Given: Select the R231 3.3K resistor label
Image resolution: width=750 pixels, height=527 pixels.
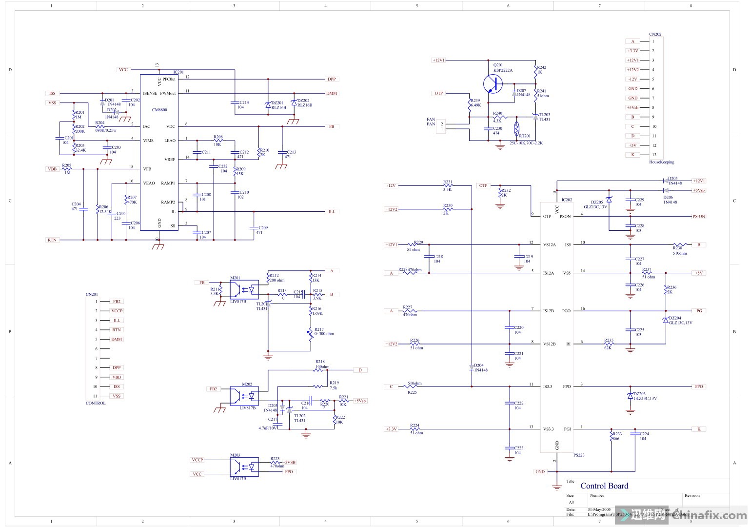Looking at the screenshot, I should (x=448, y=185).
